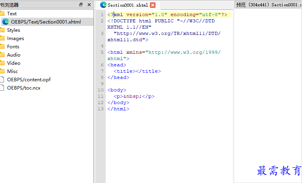Click the html xmlns opening tag line
The image size is (305, 183).
click(x=164, y=53)
